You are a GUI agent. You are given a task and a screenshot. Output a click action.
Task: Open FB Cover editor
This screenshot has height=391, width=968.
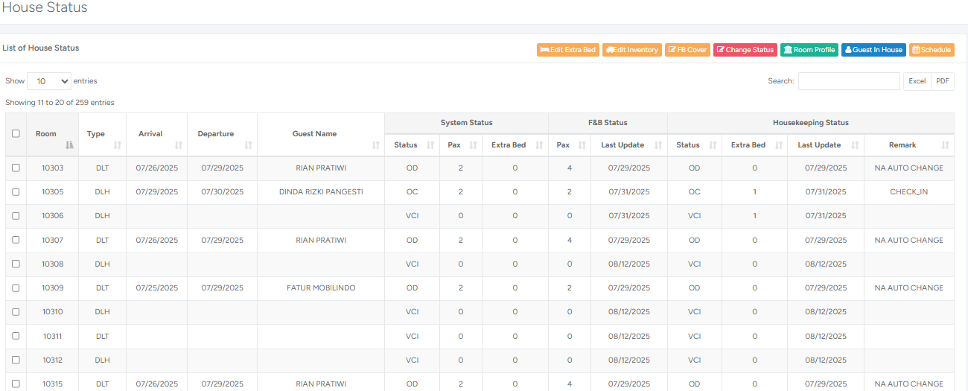click(688, 50)
